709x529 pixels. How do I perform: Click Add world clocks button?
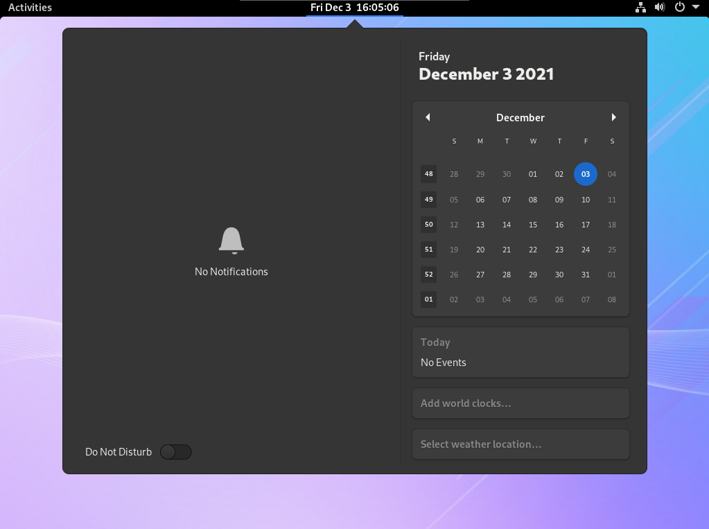(x=520, y=404)
